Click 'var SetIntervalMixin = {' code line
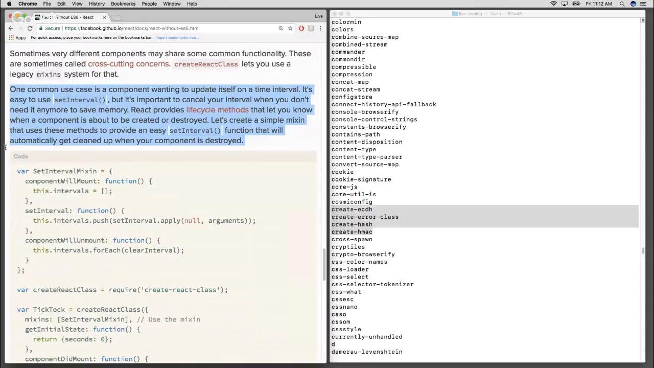 pyautogui.click(x=64, y=171)
